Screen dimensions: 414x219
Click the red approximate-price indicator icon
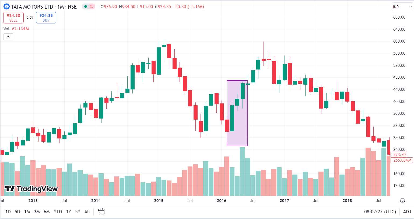click(92, 6)
